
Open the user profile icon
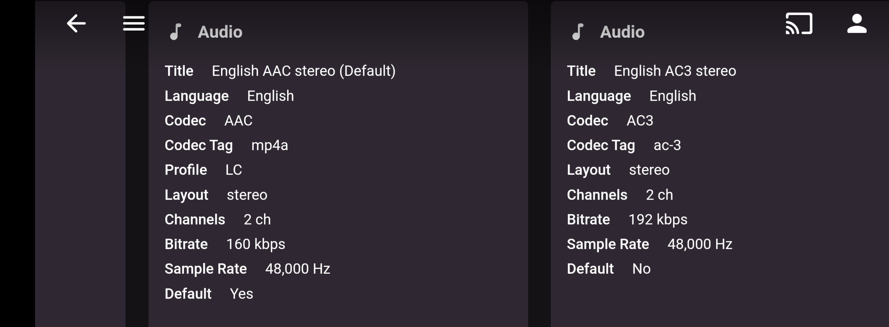857,23
